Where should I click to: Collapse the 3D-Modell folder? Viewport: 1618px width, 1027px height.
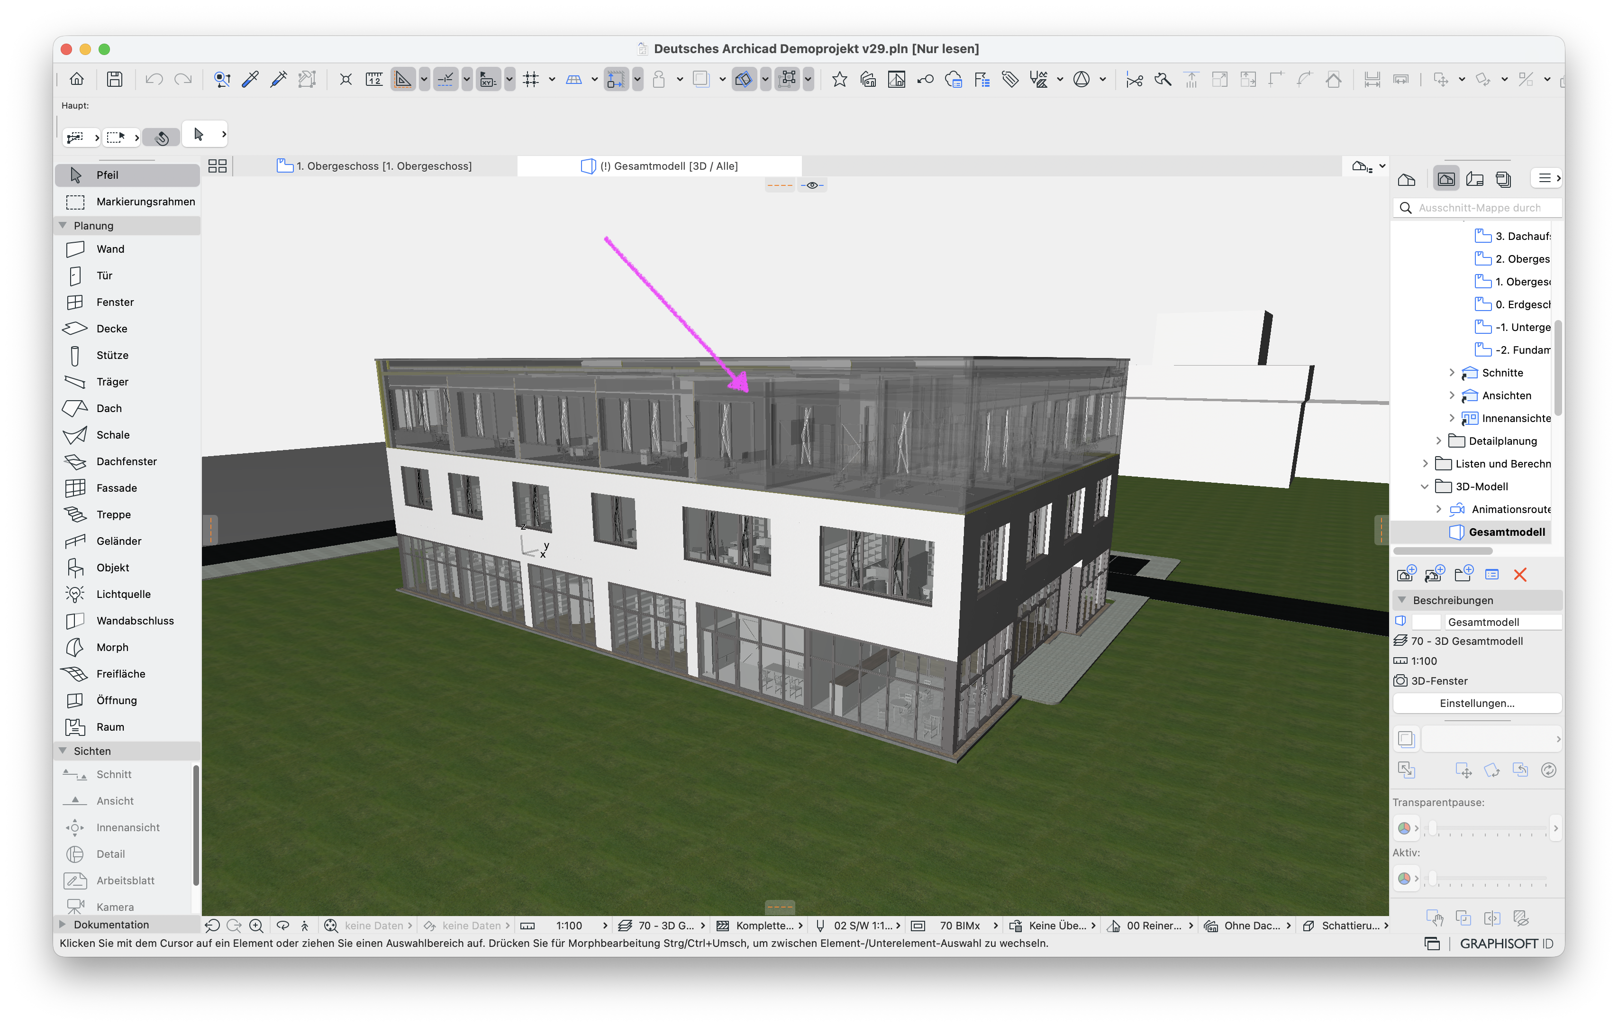pyautogui.click(x=1425, y=486)
